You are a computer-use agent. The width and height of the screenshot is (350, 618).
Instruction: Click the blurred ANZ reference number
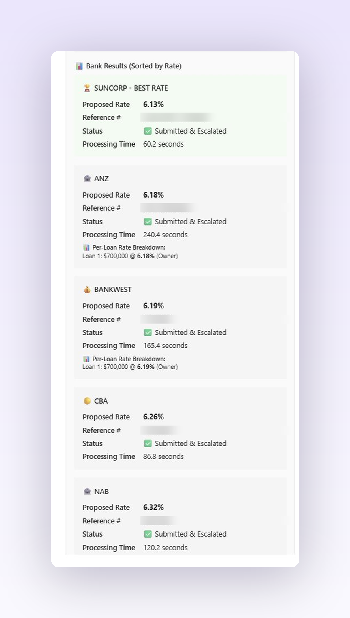[x=169, y=208]
